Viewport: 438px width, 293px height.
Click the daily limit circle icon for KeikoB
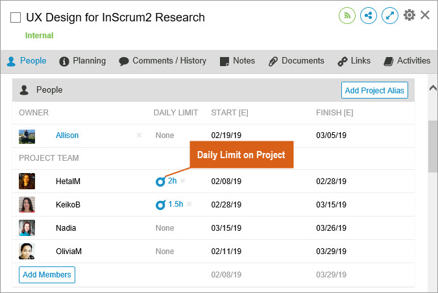tap(160, 205)
